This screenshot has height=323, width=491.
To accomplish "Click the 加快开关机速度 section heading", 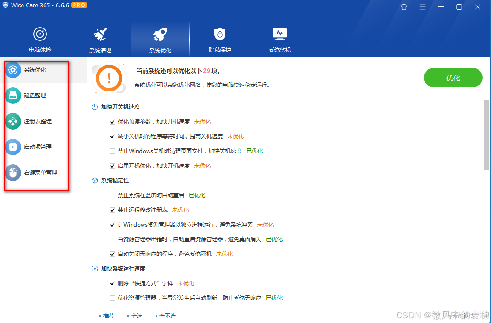I will (120, 107).
